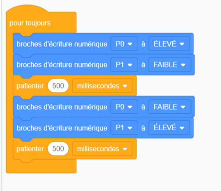The width and height of the screenshot is (221, 191).
Task: Open the ÉLEVÉ dropdown beside pin P1
Action: [x=169, y=128]
